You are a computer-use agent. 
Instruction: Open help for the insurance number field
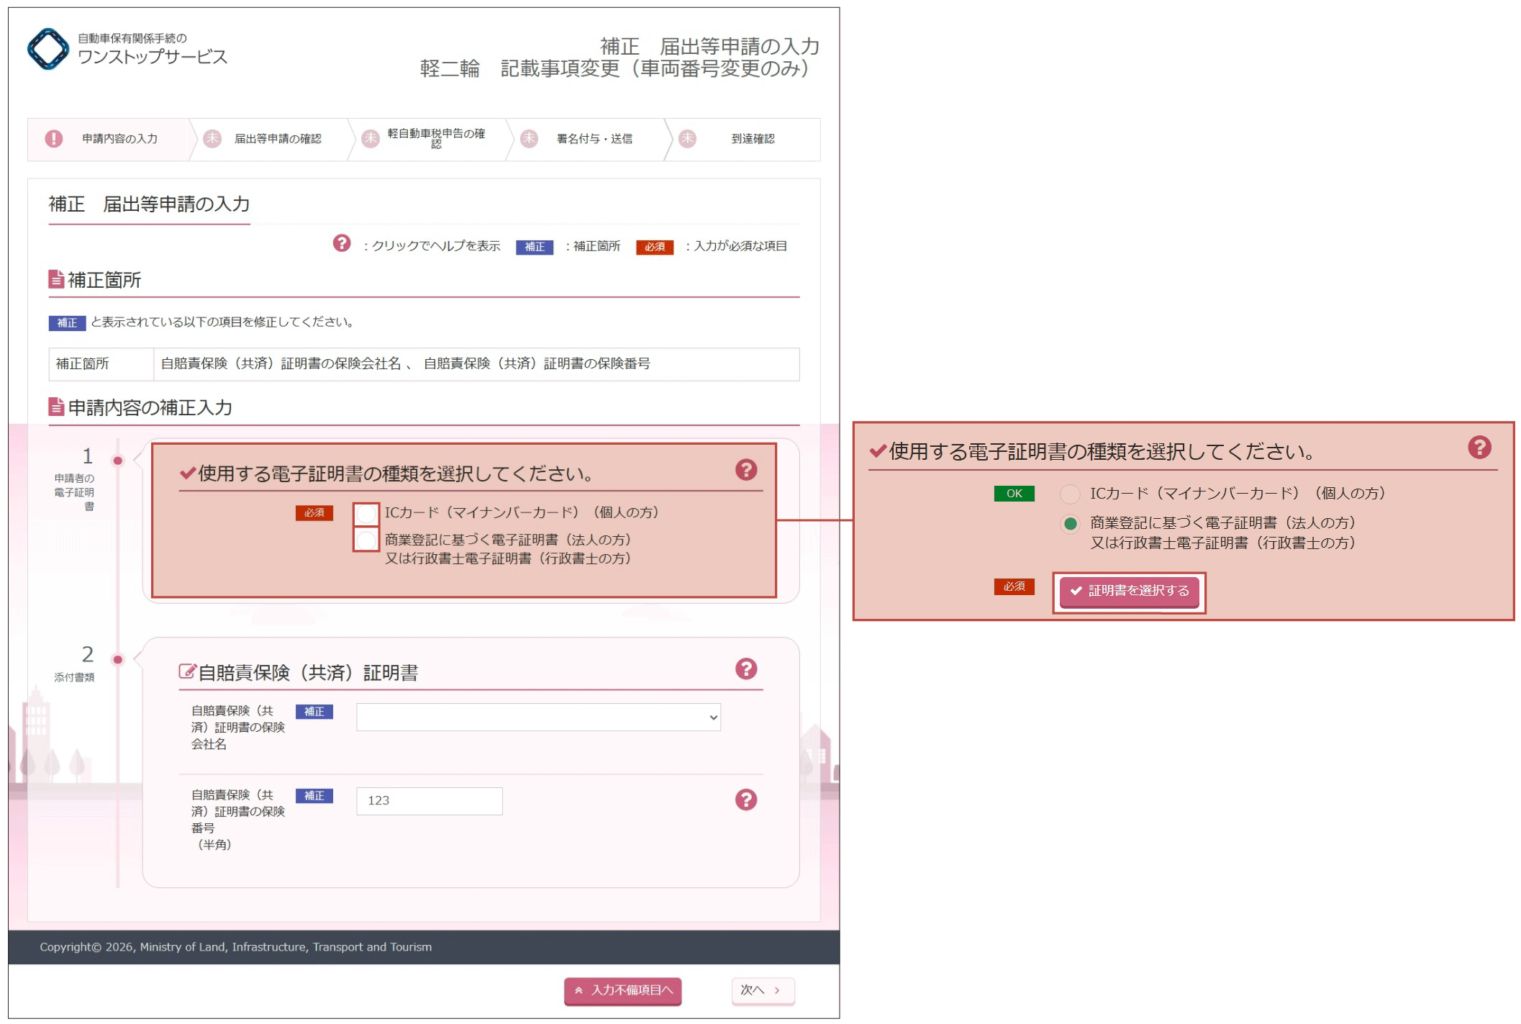(x=746, y=799)
